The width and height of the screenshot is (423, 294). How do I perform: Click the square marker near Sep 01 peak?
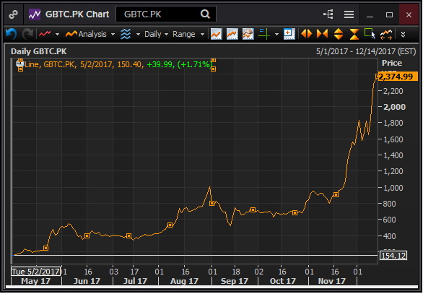(x=211, y=203)
